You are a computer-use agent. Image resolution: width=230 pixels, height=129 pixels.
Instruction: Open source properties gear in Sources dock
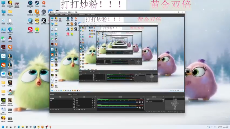click(x=79, y=110)
